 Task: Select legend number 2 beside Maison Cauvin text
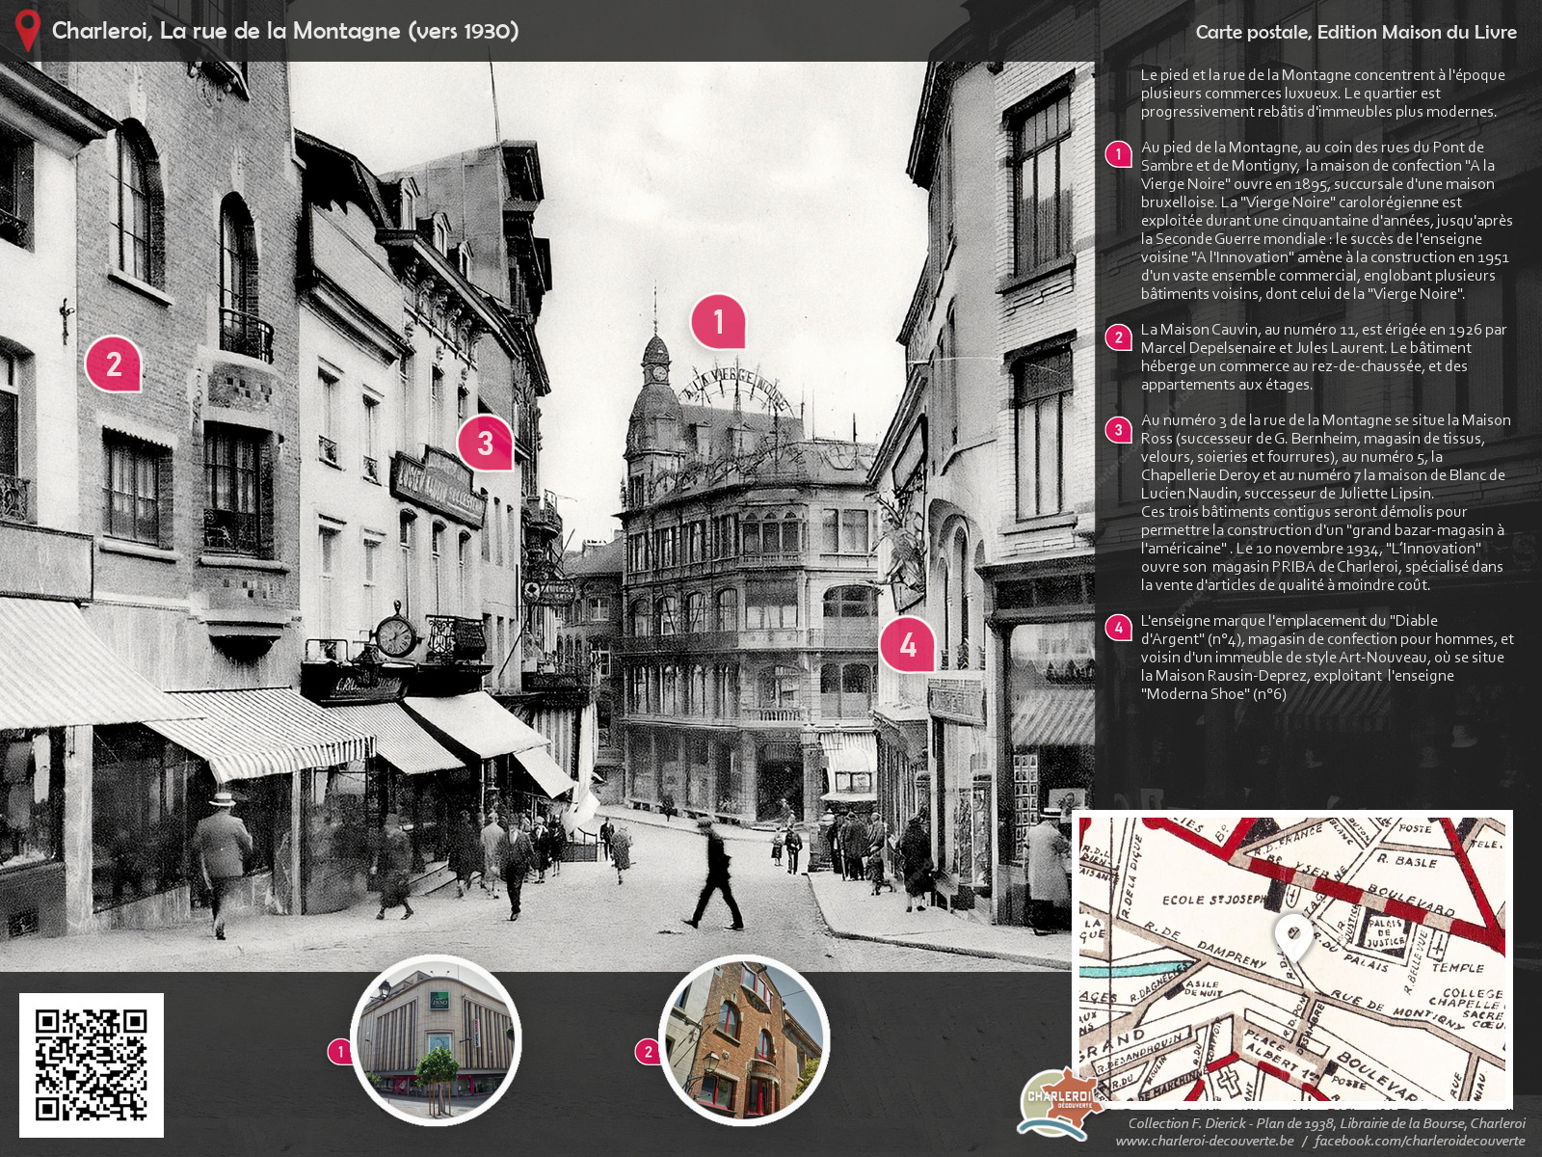click(1118, 336)
